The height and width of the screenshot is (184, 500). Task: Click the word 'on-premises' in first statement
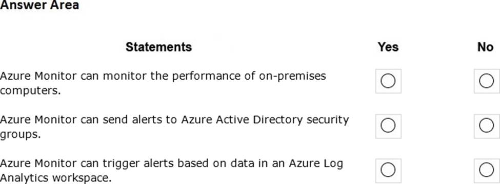(x=292, y=77)
